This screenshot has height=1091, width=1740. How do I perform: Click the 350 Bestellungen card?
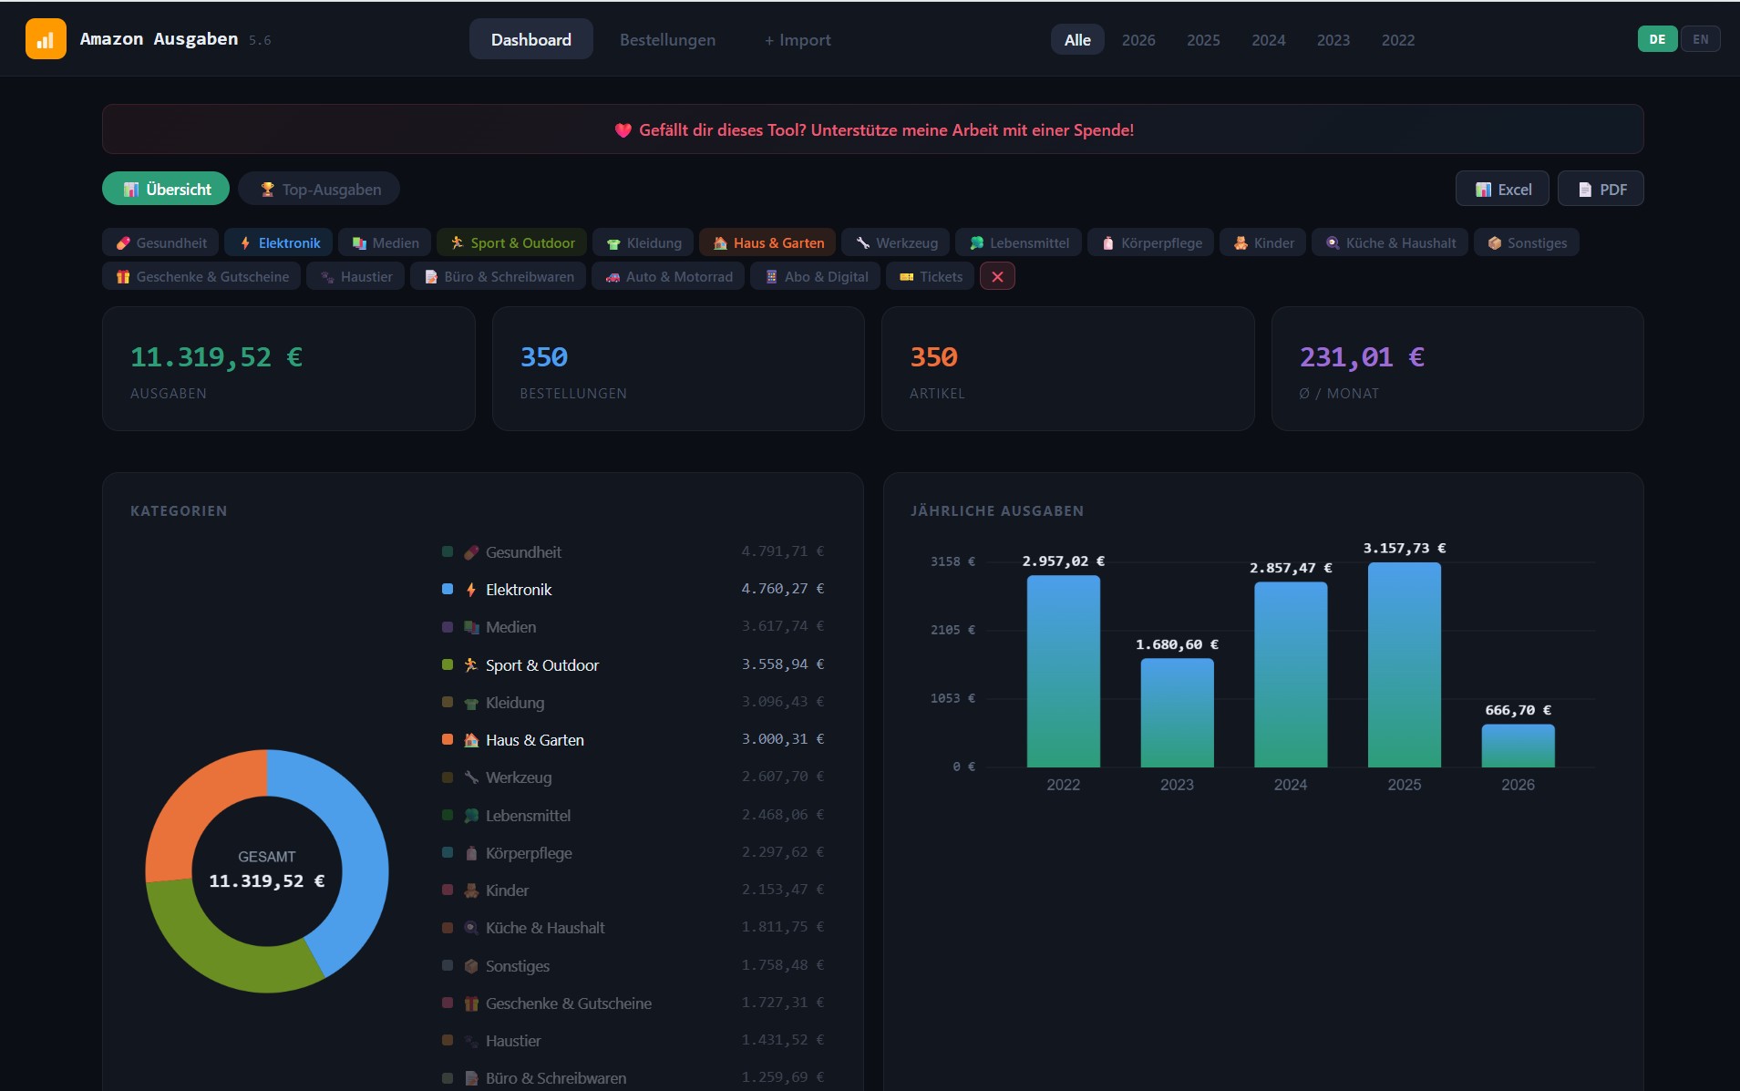(678, 368)
